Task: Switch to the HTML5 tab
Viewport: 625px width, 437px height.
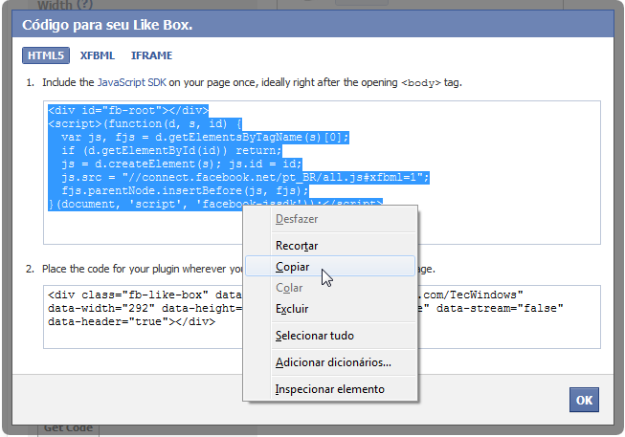Action: [x=46, y=55]
